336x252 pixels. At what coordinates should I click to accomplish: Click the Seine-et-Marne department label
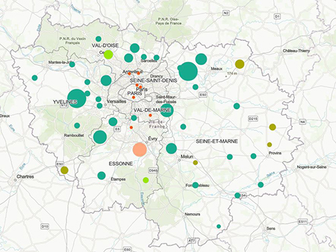tap(217, 141)
